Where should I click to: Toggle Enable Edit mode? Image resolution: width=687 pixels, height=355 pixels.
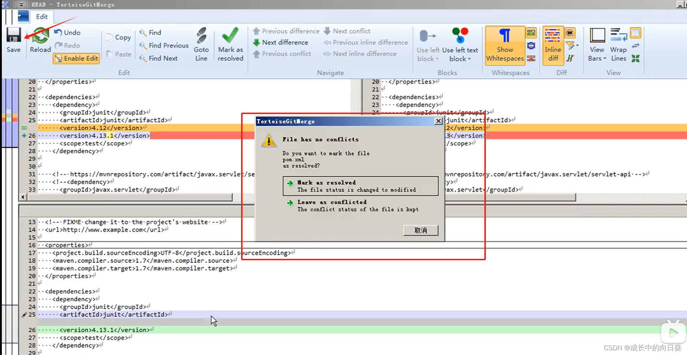click(76, 58)
